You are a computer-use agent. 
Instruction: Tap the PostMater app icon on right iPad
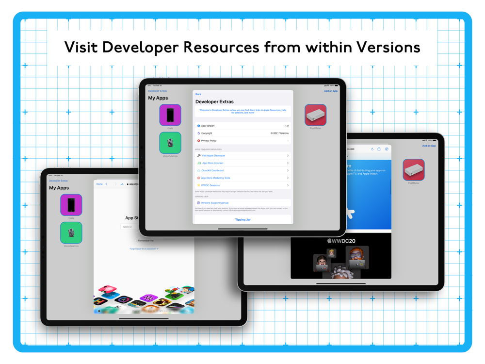pyautogui.click(x=414, y=170)
